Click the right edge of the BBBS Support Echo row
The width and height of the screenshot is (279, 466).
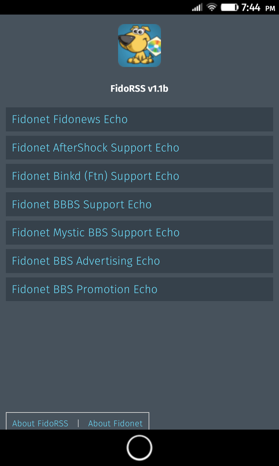click(x=266, y=205)
